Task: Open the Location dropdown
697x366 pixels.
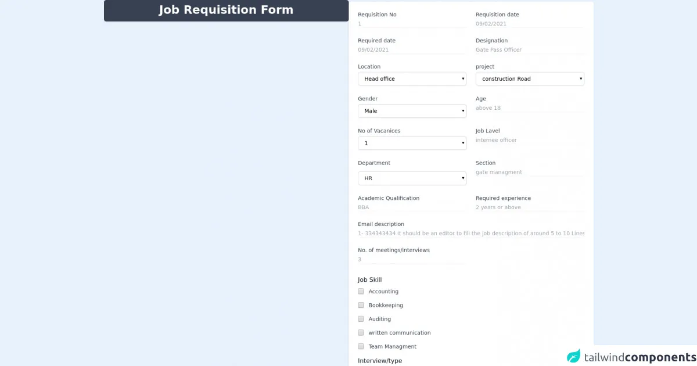Action: (412, 79)
